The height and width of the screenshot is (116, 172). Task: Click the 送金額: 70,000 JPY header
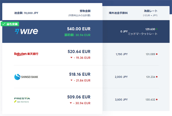click(x=26, y=13)
